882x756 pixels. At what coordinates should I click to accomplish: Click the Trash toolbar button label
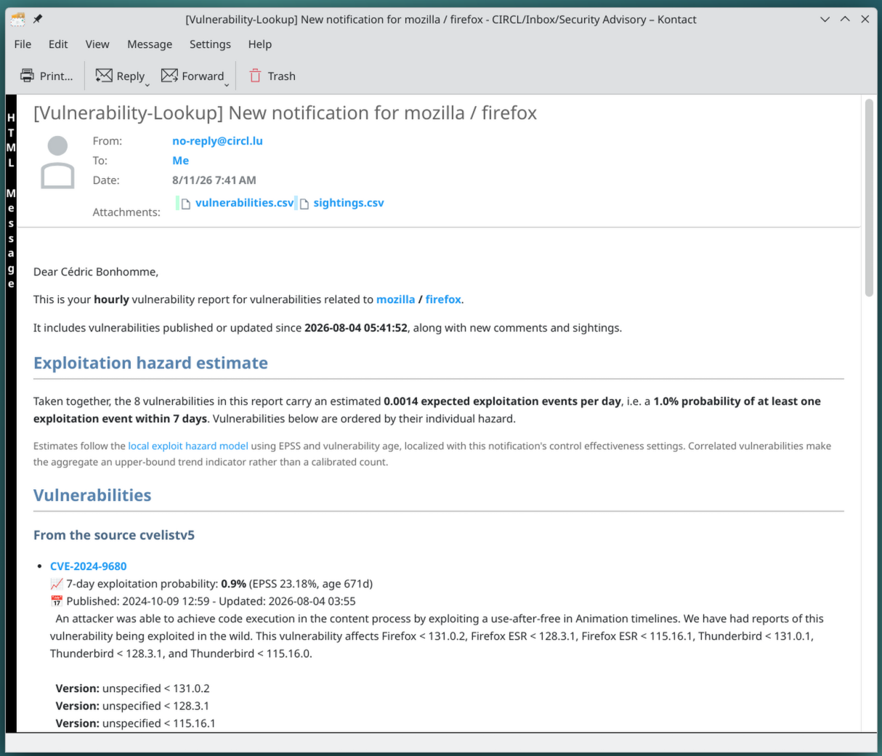pos(281,76)
